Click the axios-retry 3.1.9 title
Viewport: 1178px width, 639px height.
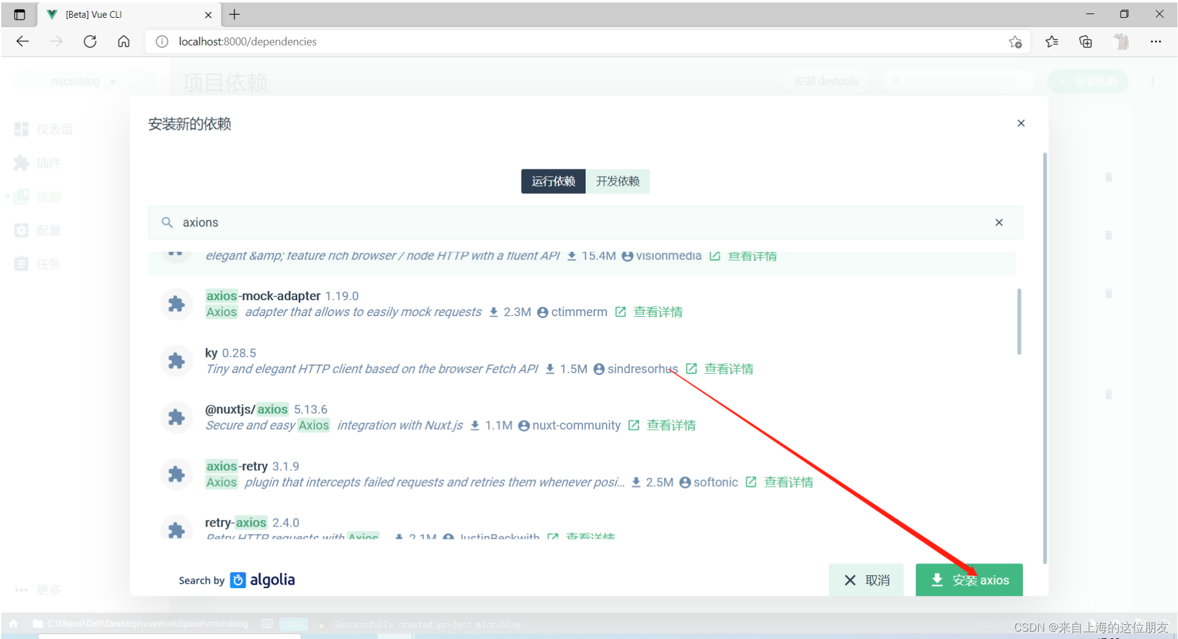[252, 467]
